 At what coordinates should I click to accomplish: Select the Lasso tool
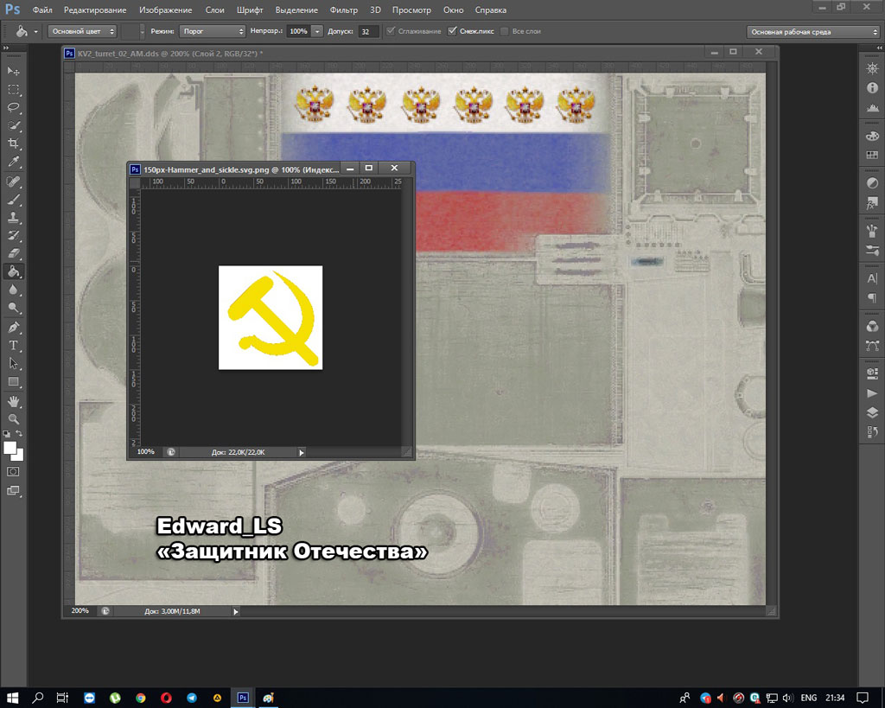(14, 107)
